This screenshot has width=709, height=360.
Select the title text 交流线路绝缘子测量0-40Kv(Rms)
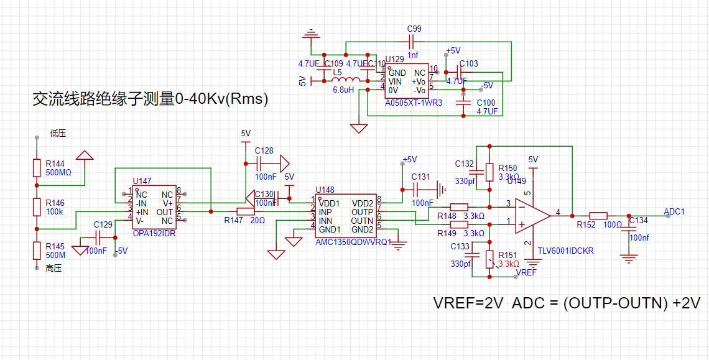click(151, 99)
